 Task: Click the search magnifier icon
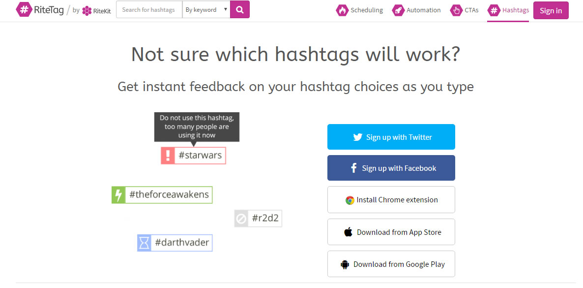pyautogui.click(x=239, y=9)
